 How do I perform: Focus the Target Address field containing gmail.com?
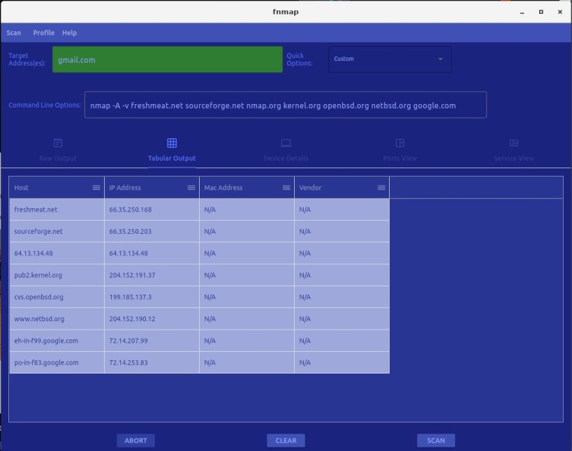click(x=167, y=59)
